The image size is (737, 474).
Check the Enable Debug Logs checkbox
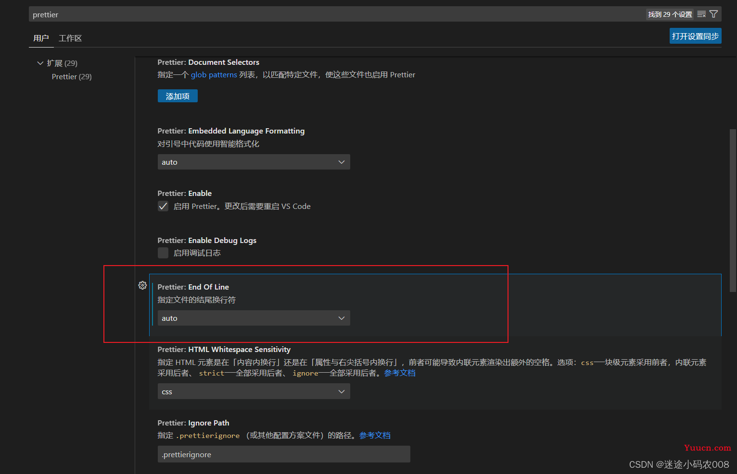(163, 253)
